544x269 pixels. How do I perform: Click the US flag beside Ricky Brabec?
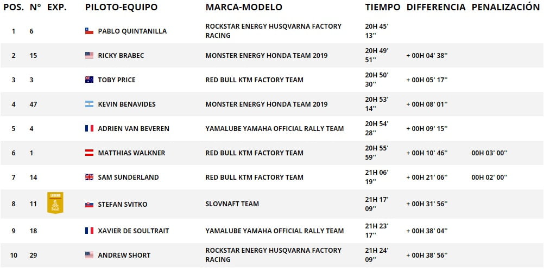pos(89,55)
